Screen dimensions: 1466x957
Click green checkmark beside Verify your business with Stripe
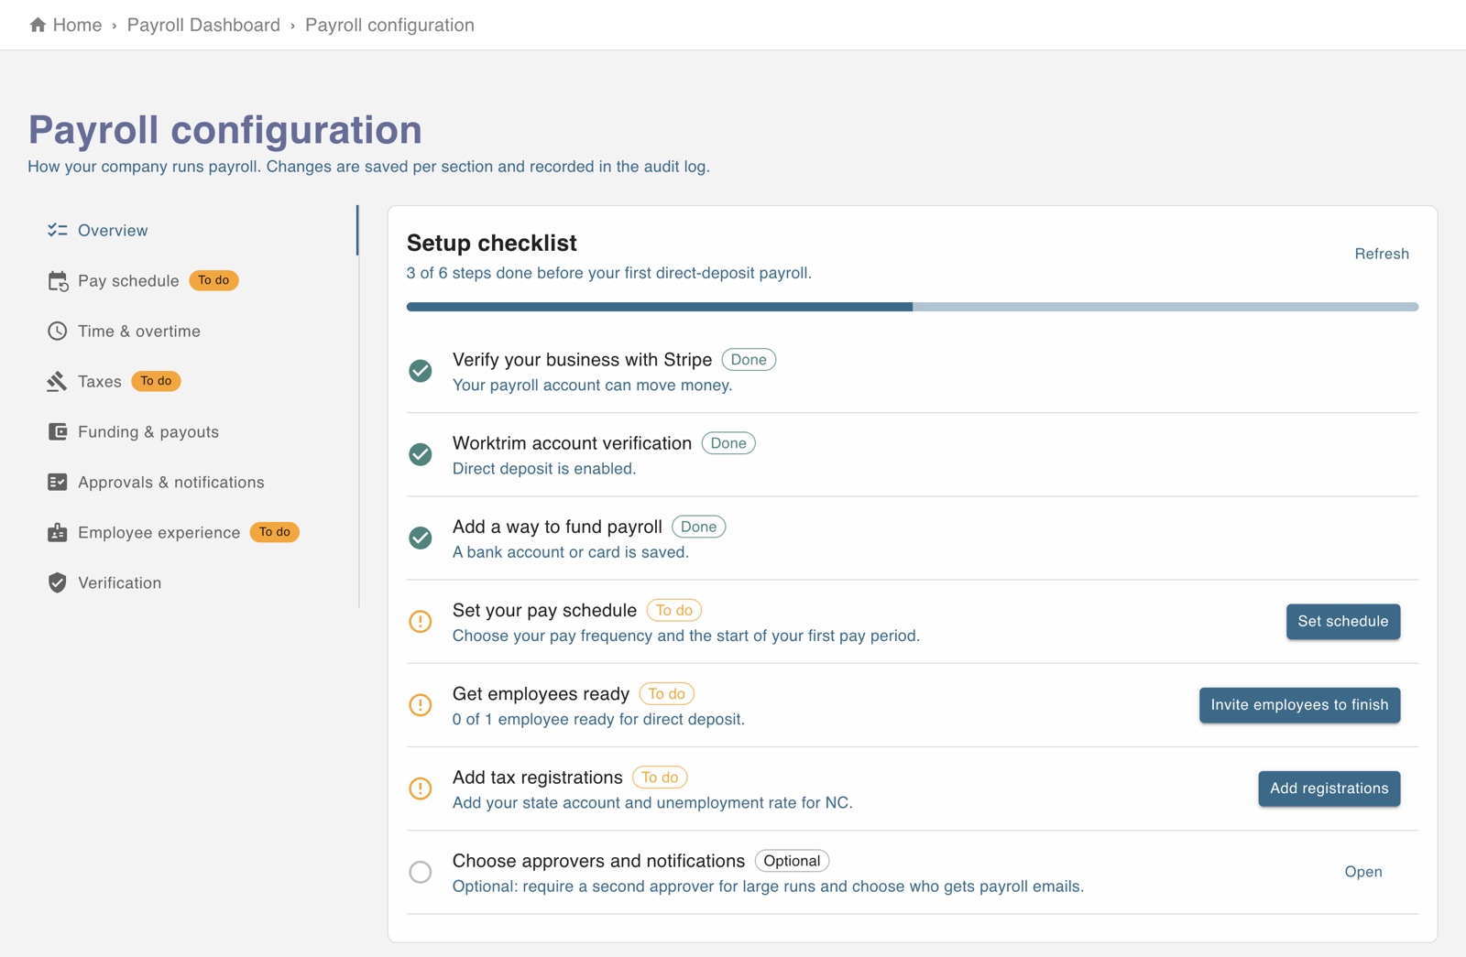(x=421, y=371)
